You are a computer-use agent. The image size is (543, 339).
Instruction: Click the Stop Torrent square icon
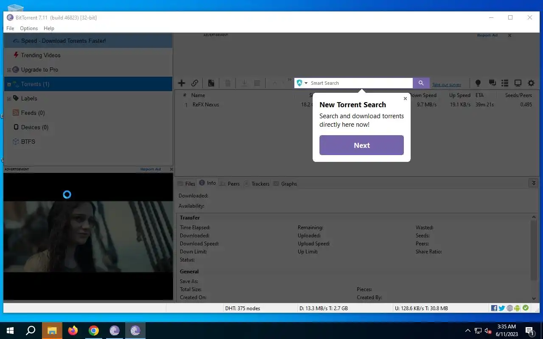[x=257, y=83]
